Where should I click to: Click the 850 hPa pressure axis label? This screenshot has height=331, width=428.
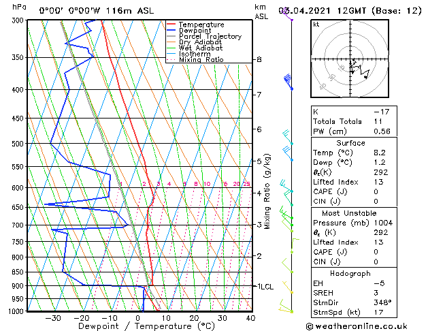(18, 272)
